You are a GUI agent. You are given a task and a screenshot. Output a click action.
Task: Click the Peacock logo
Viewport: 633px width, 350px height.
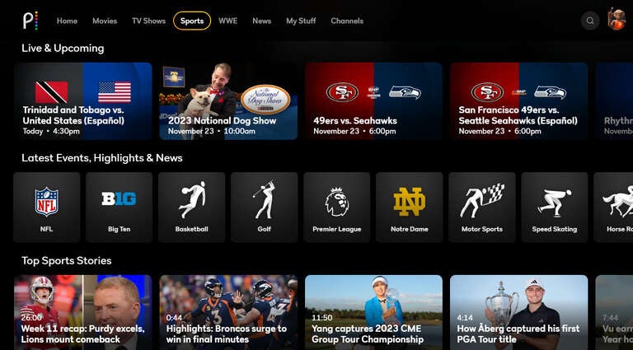point(30,21)
